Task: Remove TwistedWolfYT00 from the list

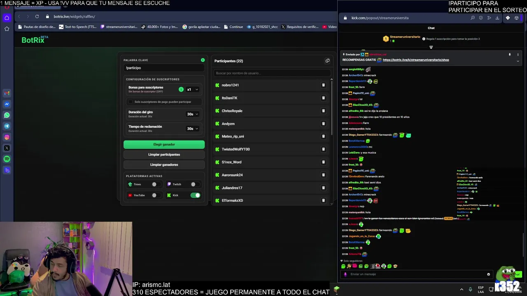Action: point(323,149)
